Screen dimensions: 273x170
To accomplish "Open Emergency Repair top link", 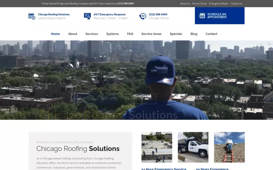I will pos(218,3).
